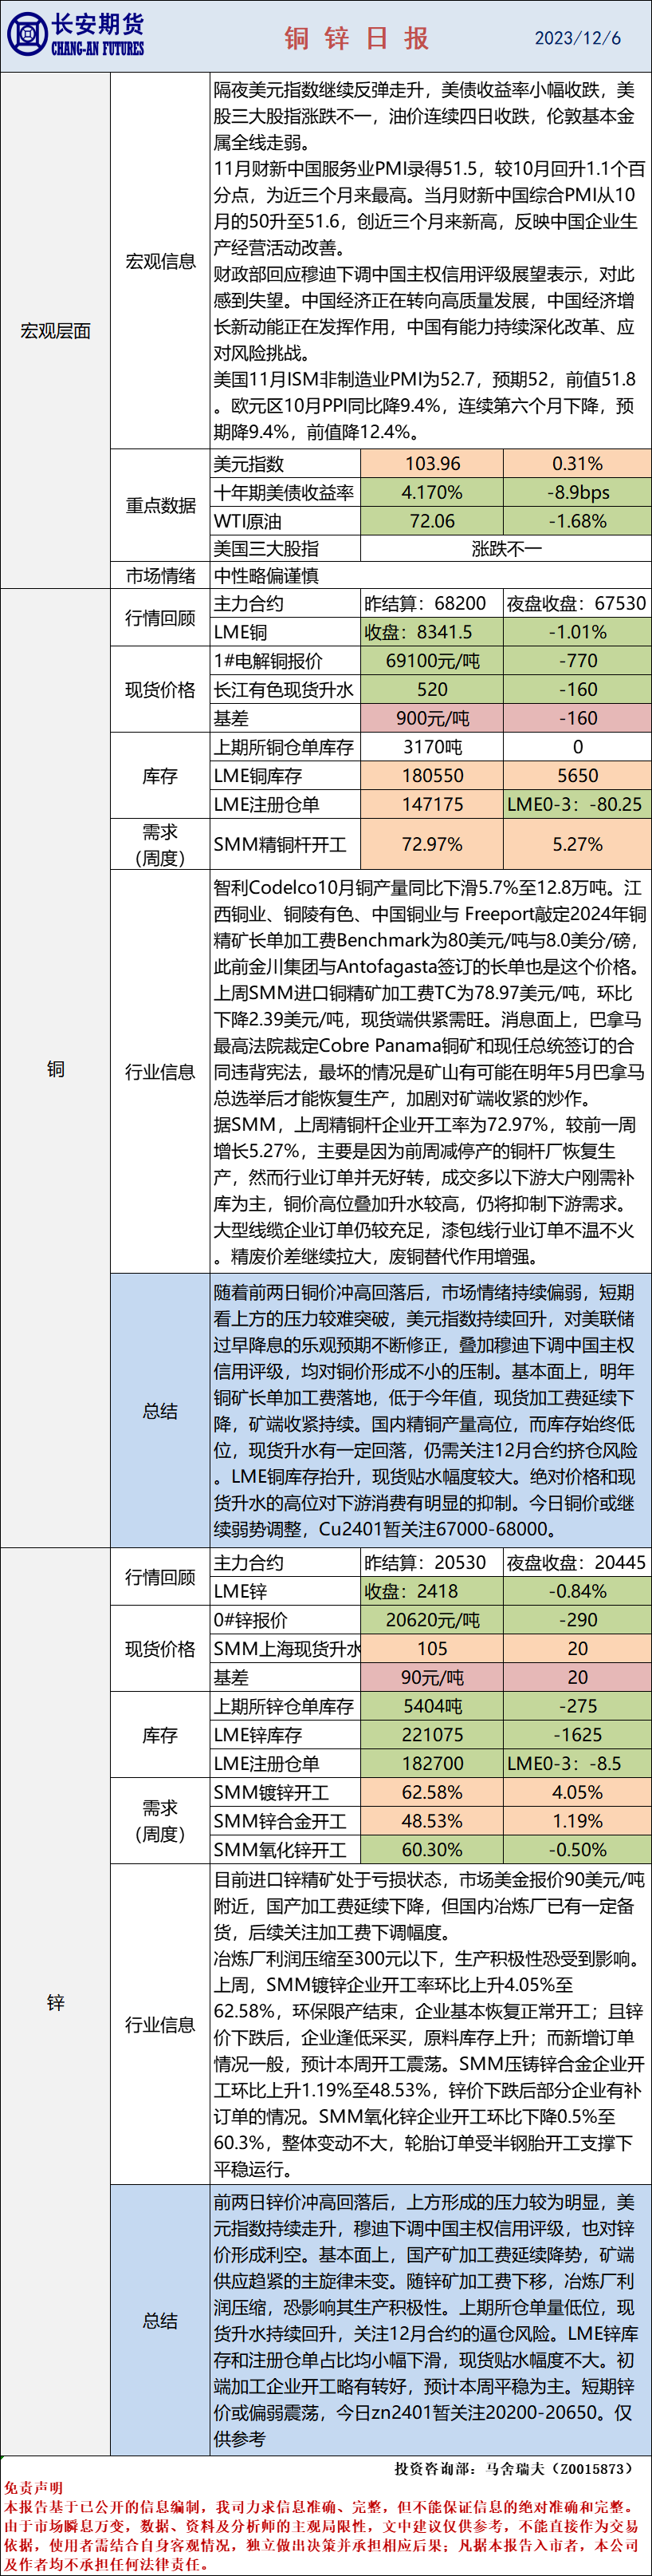Image resolution: width=652 pixels, height=2576 pixels.
Task: Select the 宏观层面 section header
Action: tap(55, 330)
